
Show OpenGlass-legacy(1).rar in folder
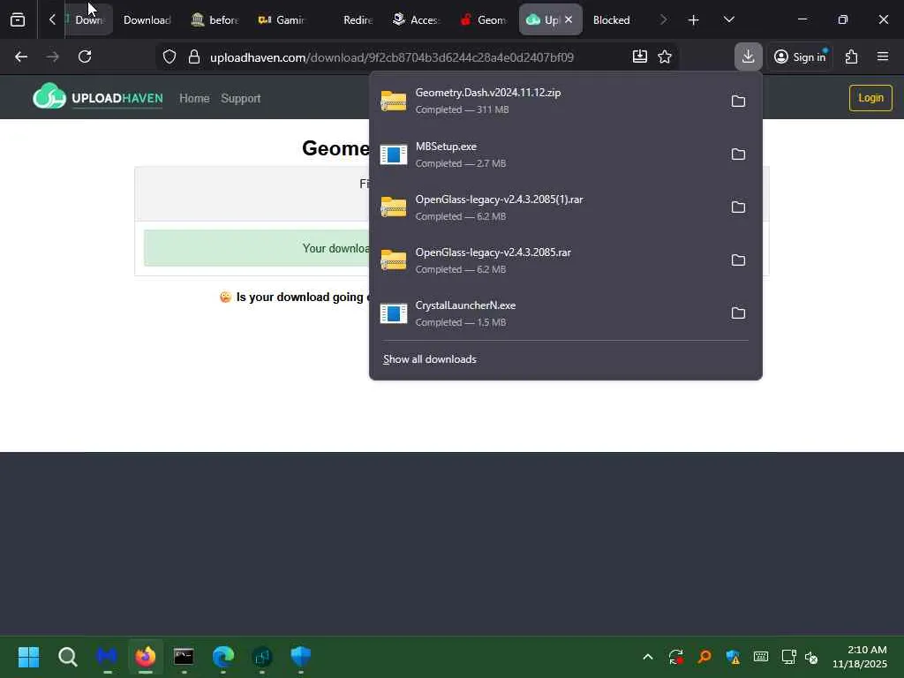tap(738, 207)
